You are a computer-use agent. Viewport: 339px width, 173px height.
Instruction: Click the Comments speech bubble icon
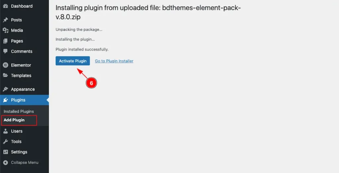click(5, 51)
